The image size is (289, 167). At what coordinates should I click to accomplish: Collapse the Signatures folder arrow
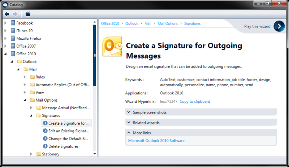pyautogui.click(x=31, y=116)
